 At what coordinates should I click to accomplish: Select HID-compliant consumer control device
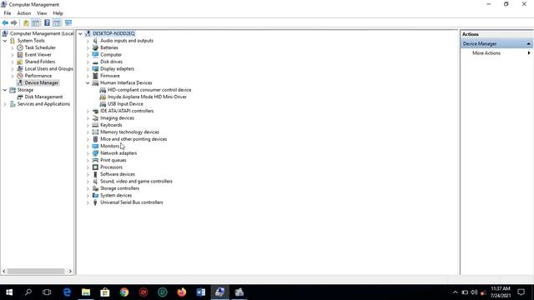149,90
